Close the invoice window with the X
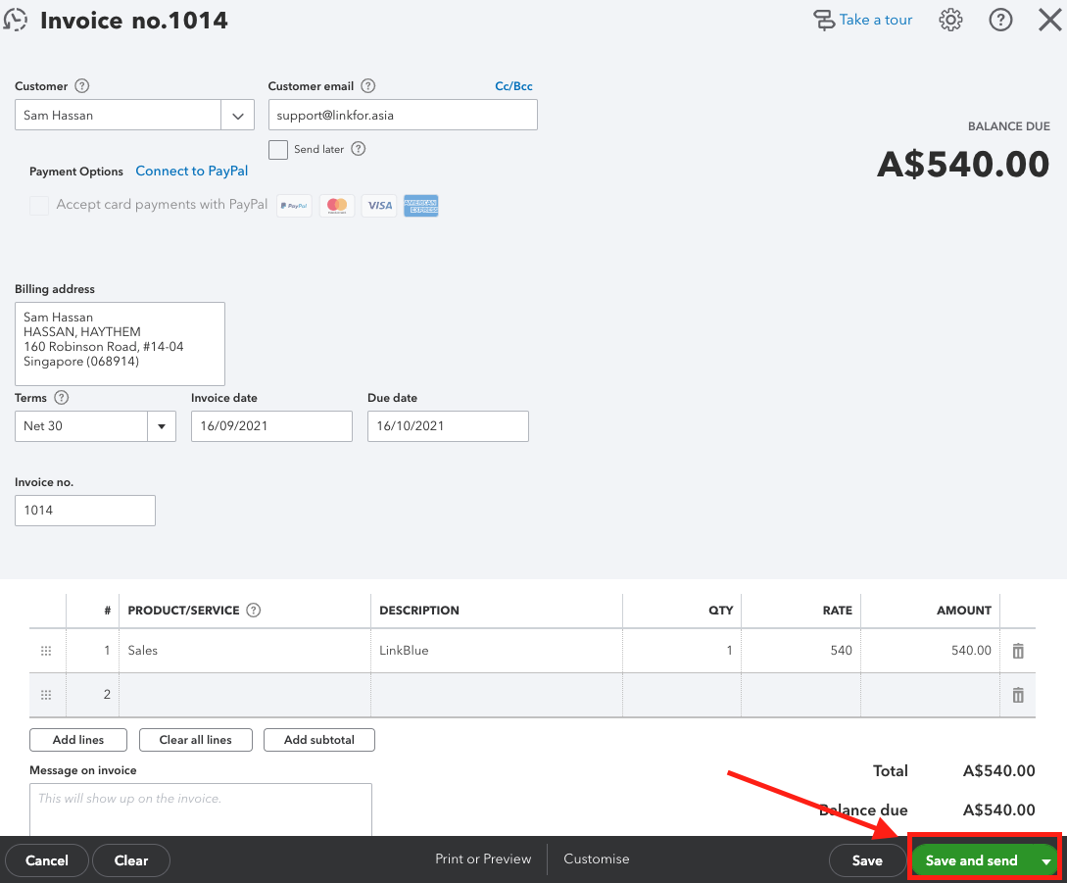The image size is (1067, 883). tap(1050, 20)
